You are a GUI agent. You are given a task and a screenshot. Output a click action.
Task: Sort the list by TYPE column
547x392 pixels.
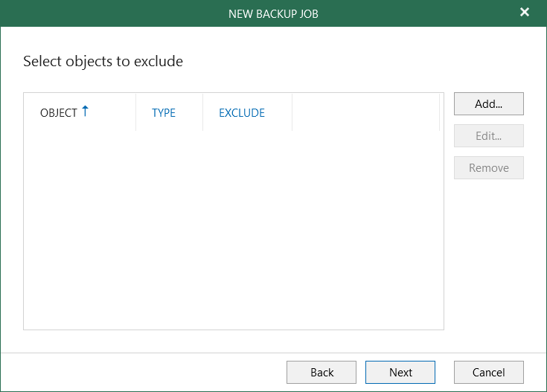[164, 113]
